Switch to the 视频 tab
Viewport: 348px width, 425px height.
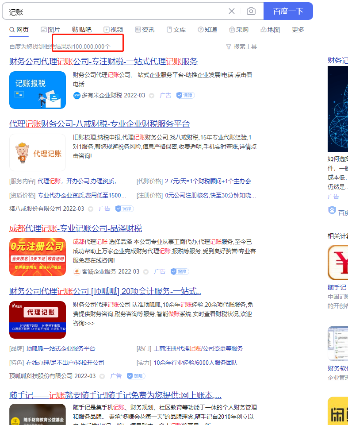point(113,30)
